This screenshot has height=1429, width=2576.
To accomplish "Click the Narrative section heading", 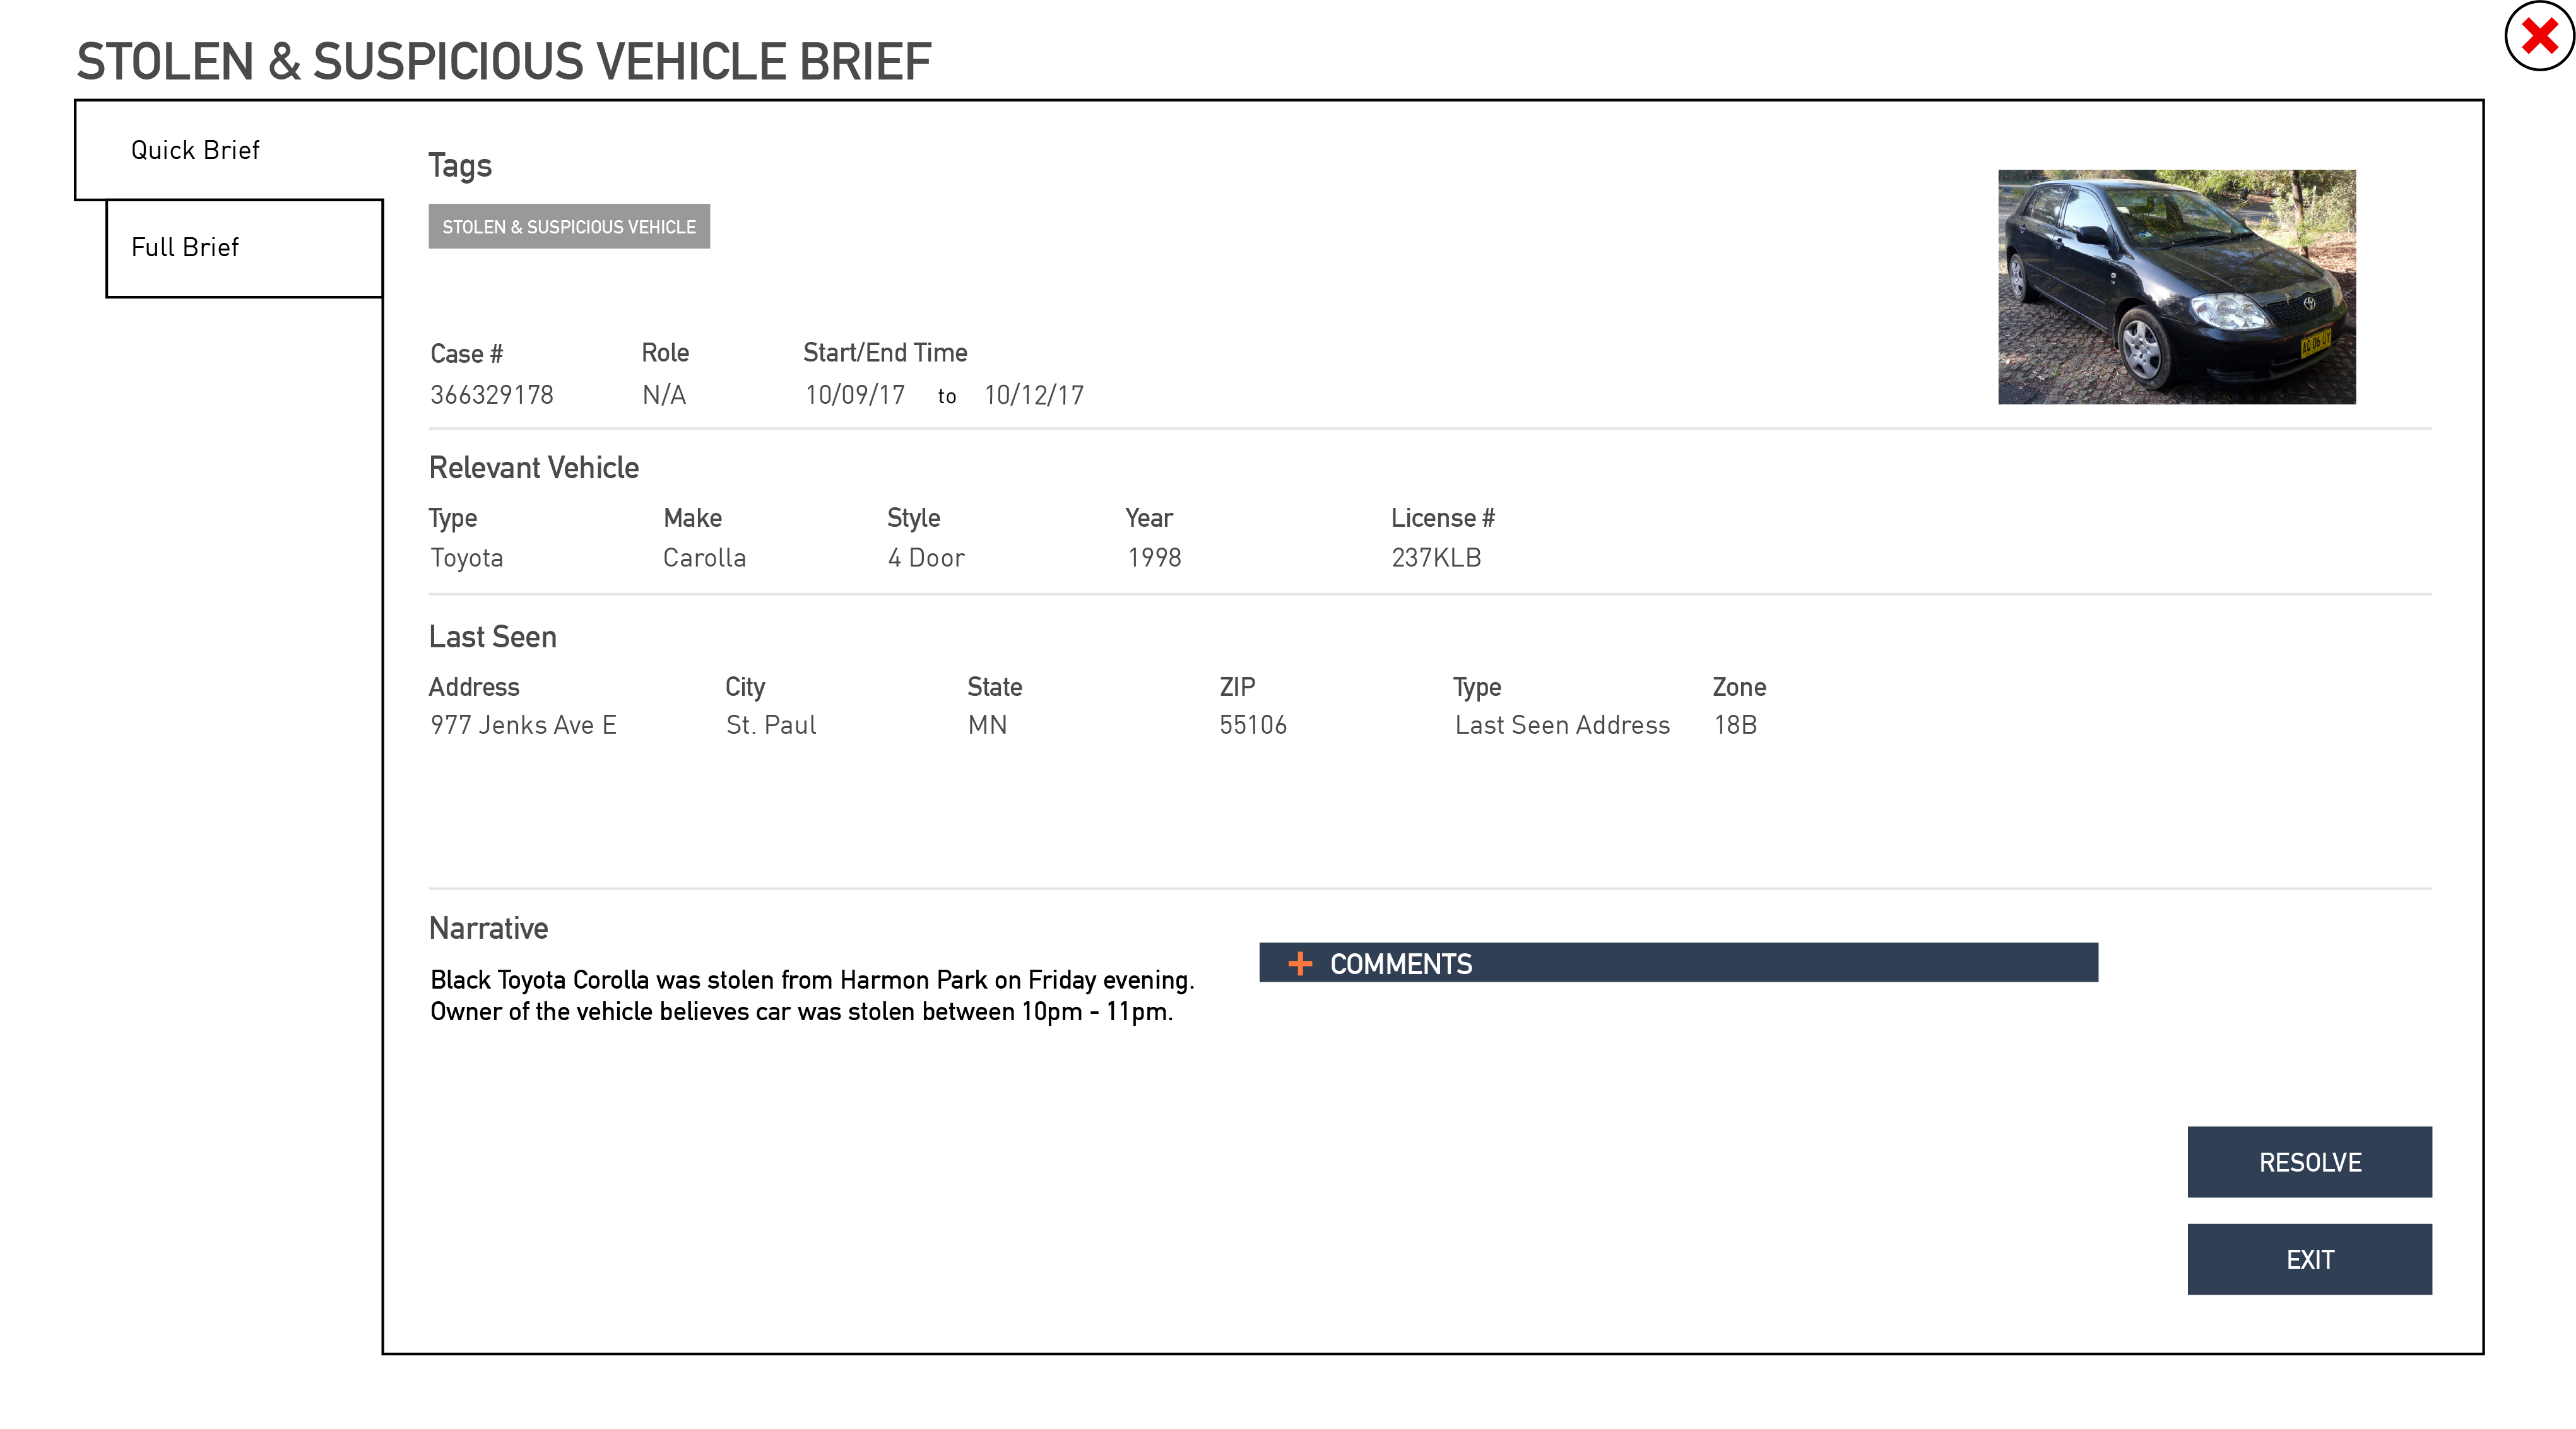I will pos(489,928).
